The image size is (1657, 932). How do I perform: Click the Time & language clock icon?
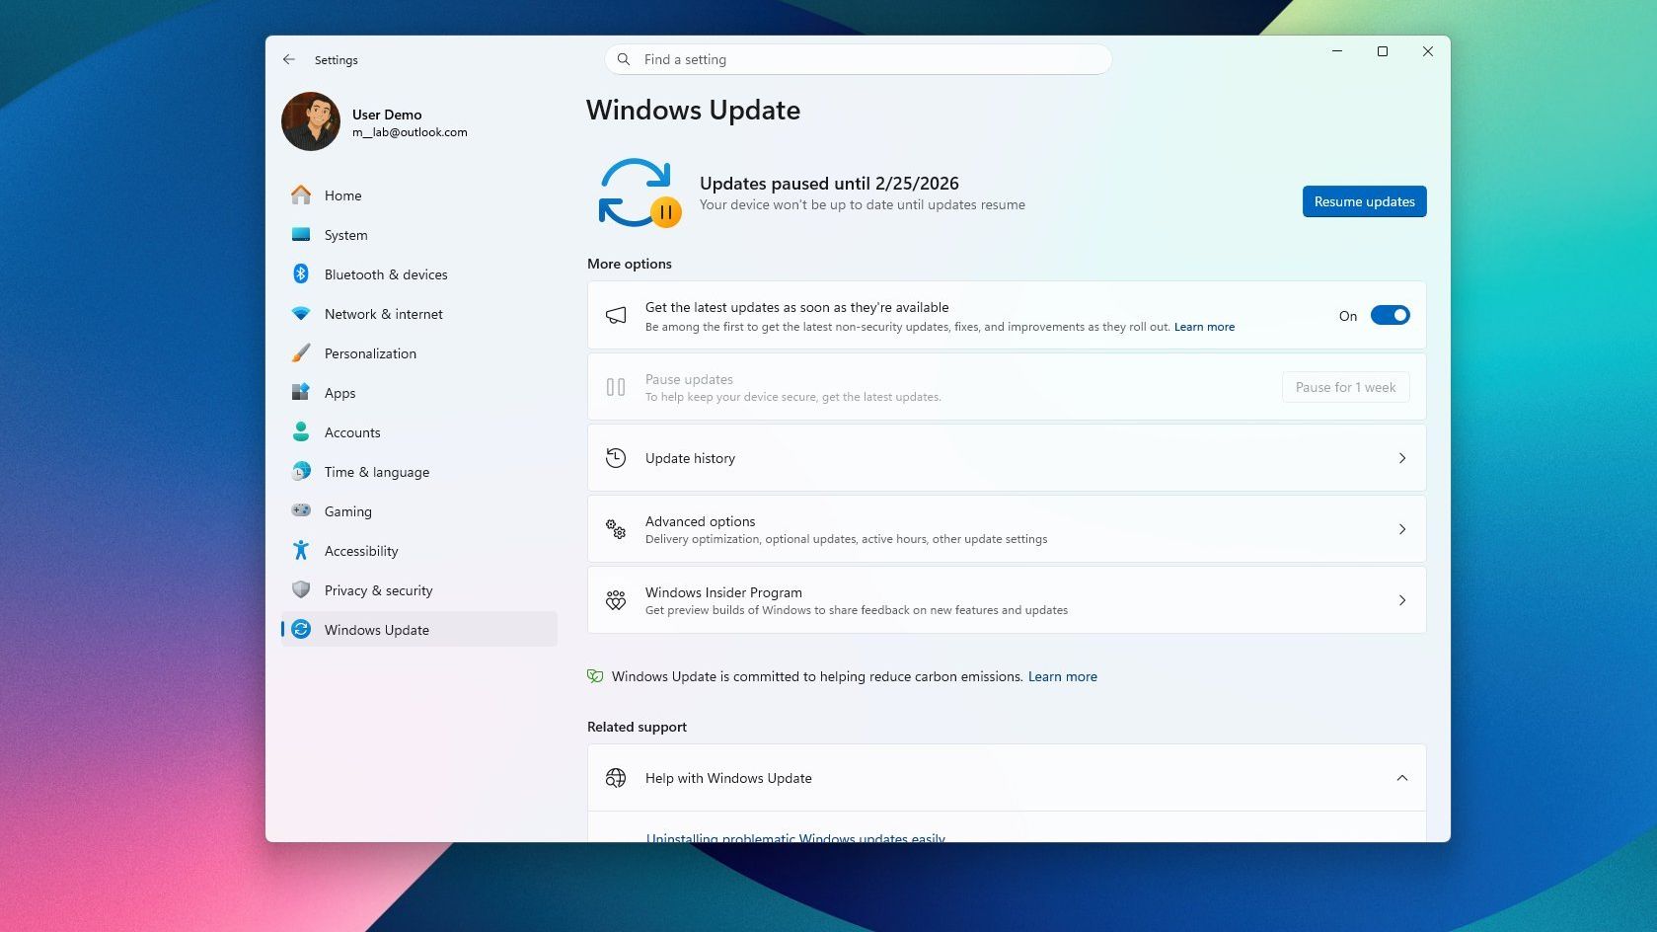301,472
